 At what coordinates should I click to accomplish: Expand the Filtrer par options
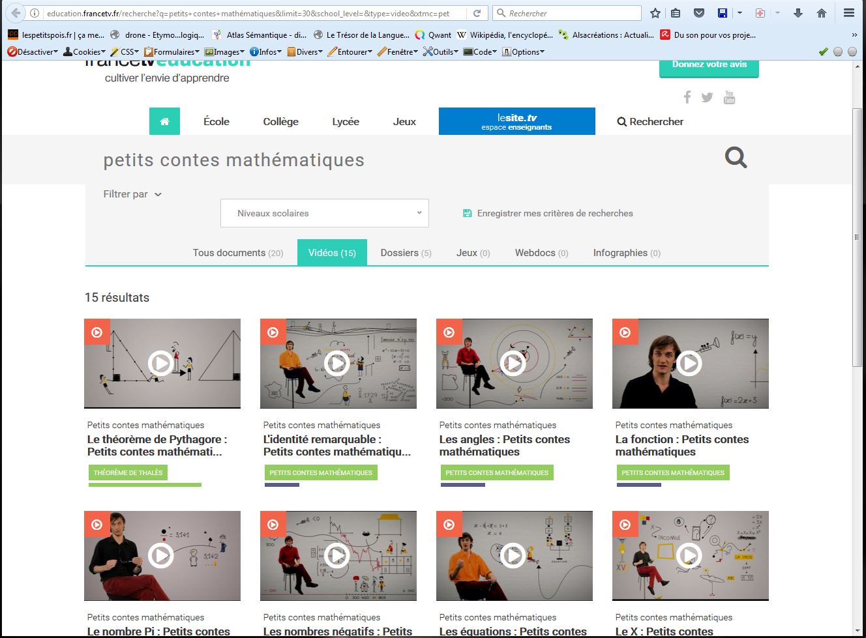[x=132, y=194]
